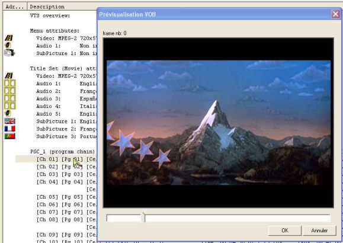Cancel the preview with Annuler
This screenshot has width=343, height=243.
pos(319,231)
